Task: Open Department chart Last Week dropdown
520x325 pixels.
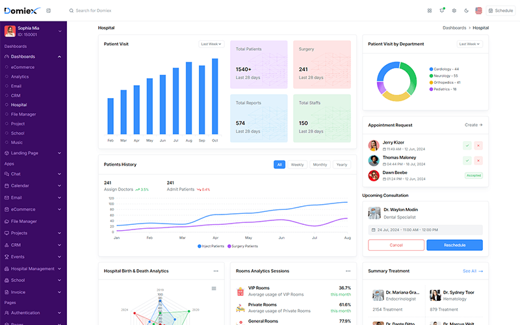Action: click(469, 44)
